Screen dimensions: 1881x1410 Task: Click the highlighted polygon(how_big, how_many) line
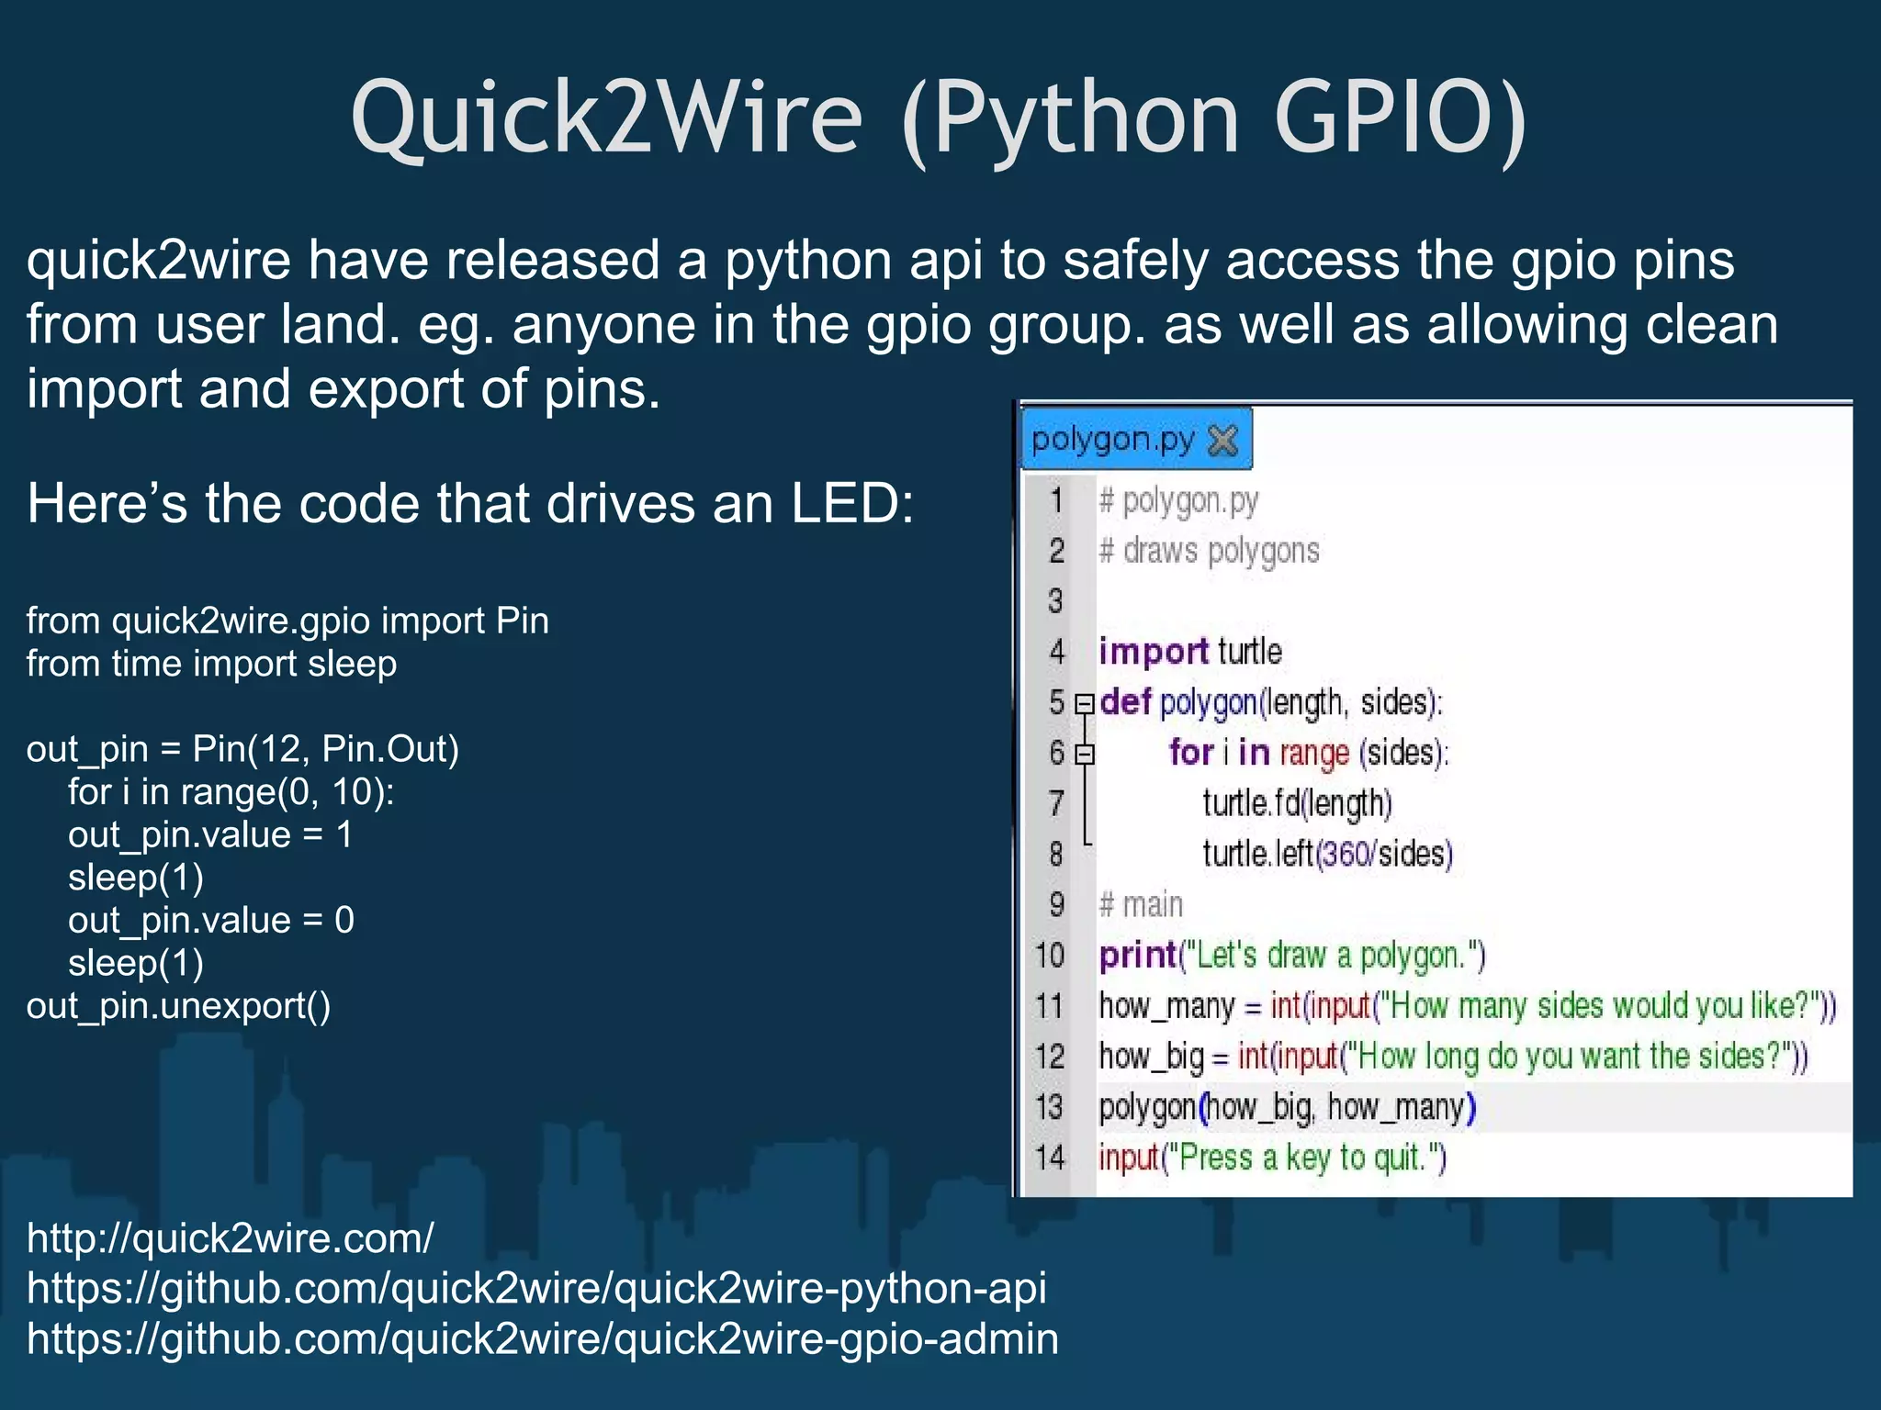[x=1286, y=1107]
